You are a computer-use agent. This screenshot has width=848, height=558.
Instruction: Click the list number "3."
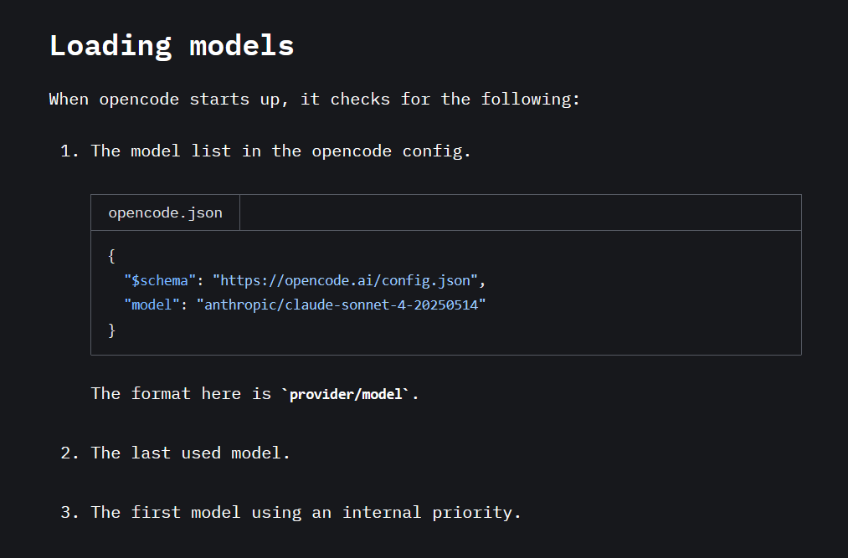pos(69,512)
